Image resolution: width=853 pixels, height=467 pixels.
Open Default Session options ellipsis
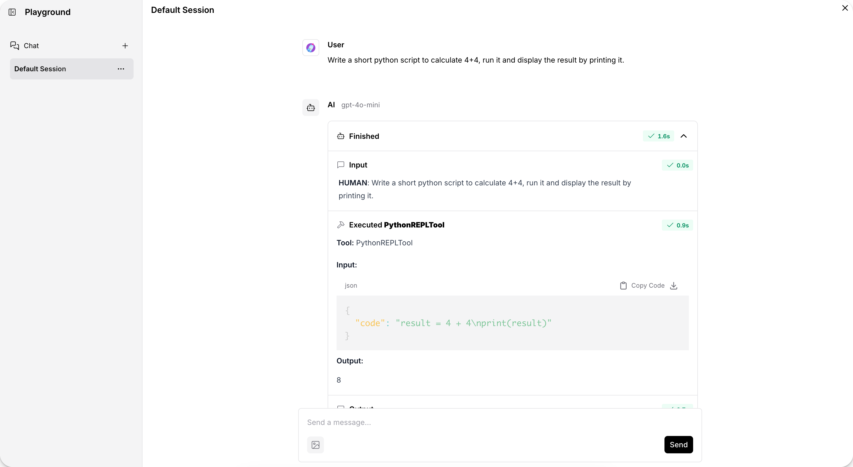[x=121, y=69]
